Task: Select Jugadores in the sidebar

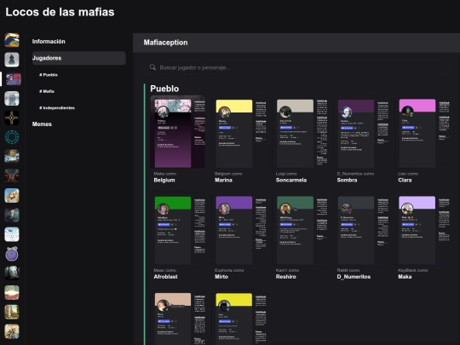Action: [78, 58]
